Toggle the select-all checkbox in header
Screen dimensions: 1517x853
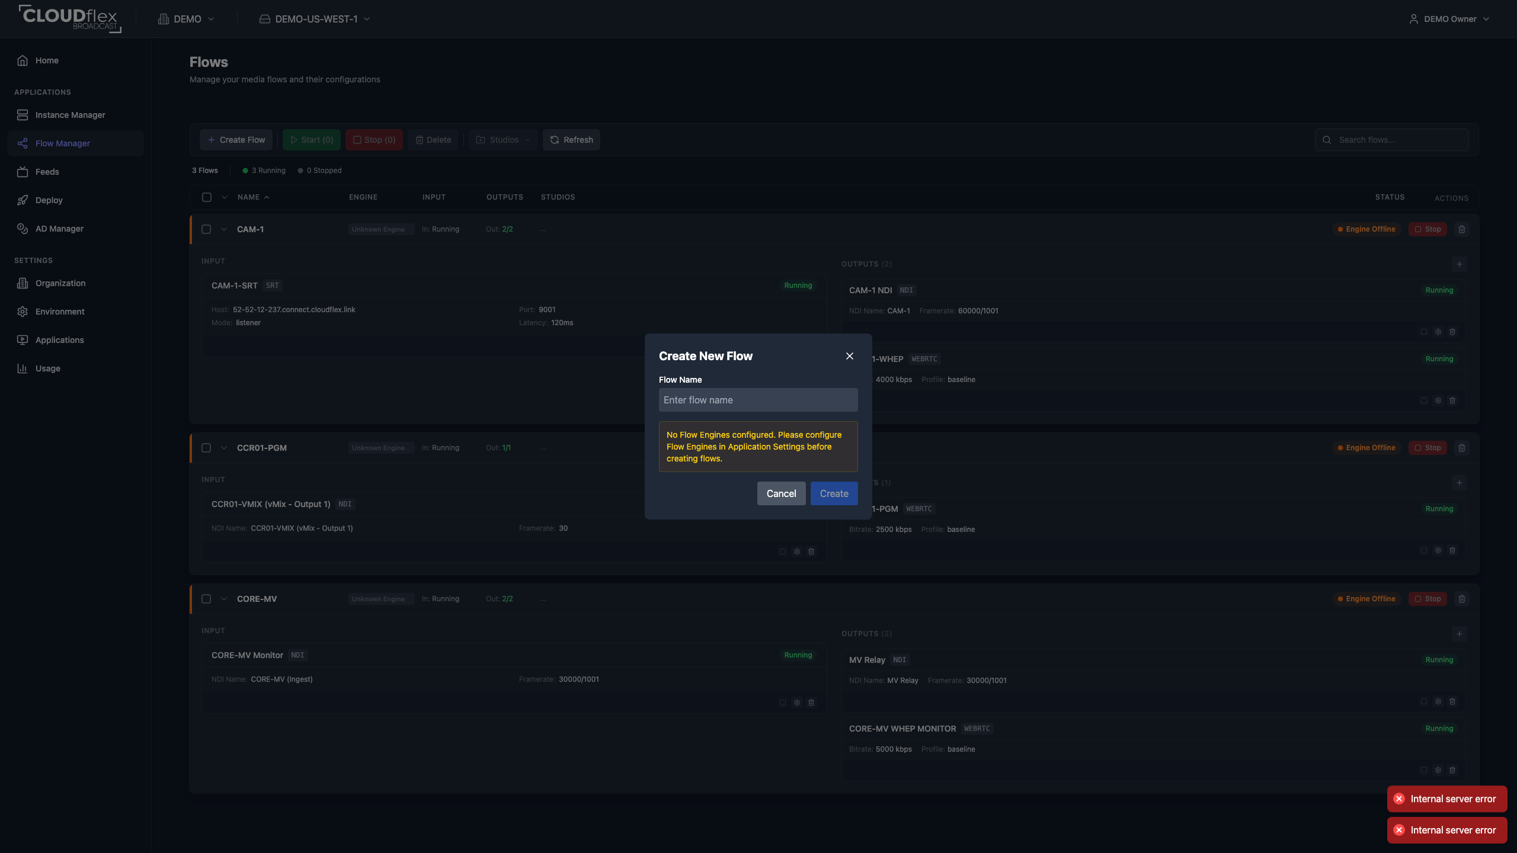pyautogui.click(x=207, y=197)
